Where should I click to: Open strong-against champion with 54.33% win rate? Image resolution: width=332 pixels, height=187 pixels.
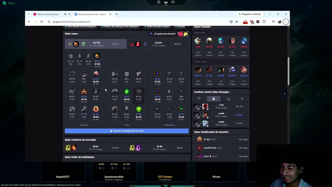point(244,70)
